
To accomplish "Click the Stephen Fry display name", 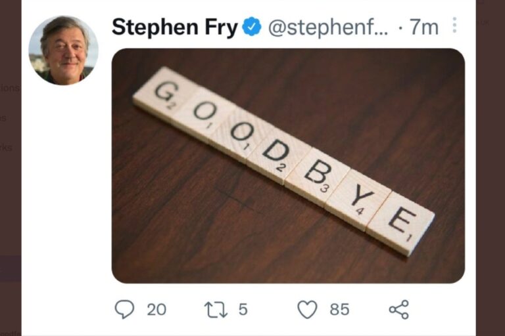I will coord(174,27).
